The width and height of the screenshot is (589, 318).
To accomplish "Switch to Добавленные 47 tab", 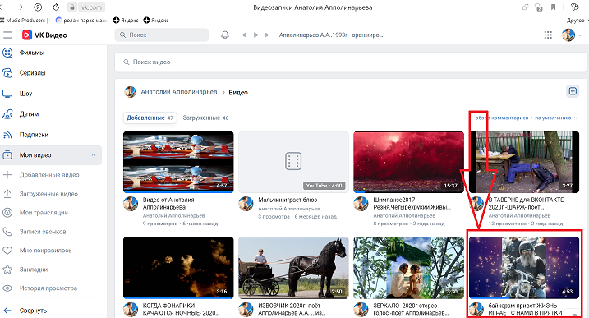I will [x=150, y=118].
